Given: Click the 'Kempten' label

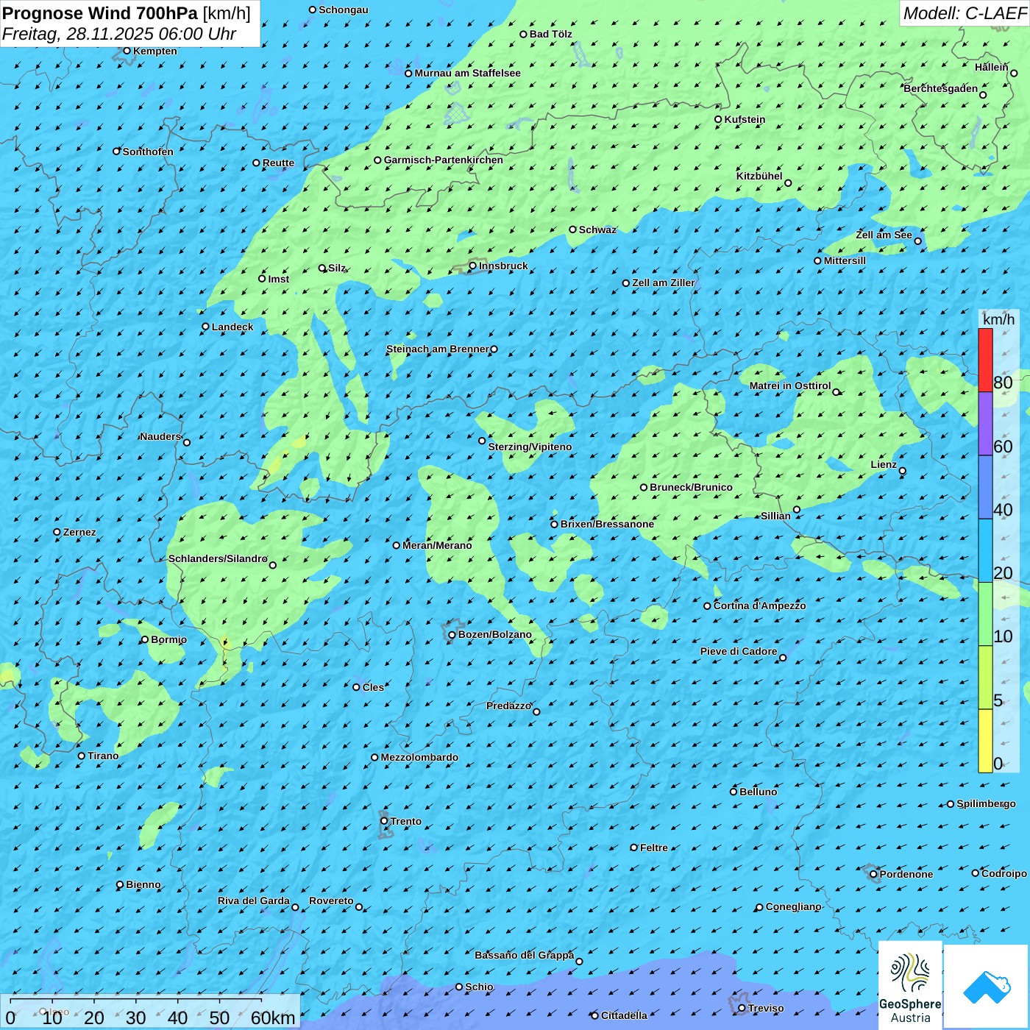Looking at the screenshot, I should tap(154, 51).
